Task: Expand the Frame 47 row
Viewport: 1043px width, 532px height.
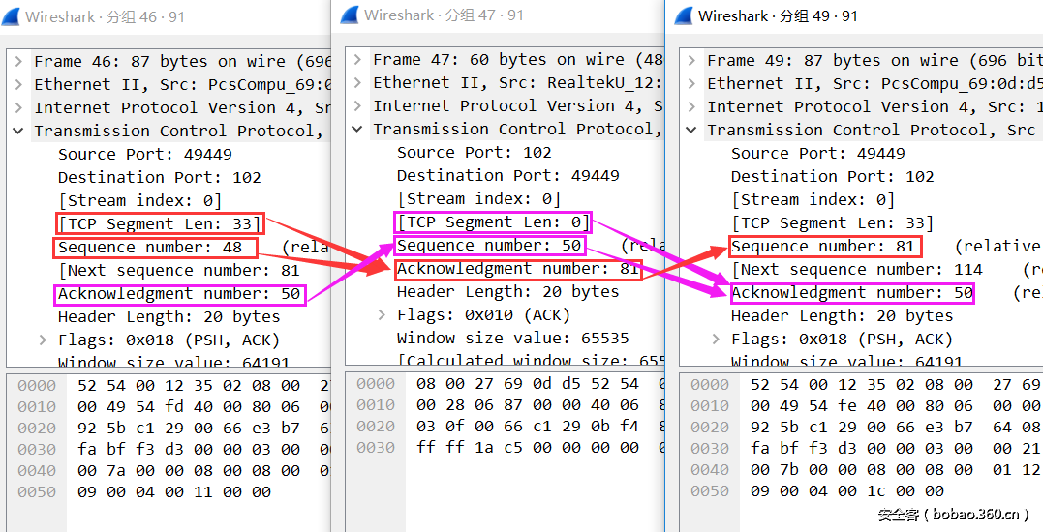Action: [357, 60]
